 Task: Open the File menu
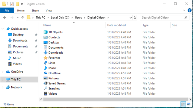(x=7, y=11)
